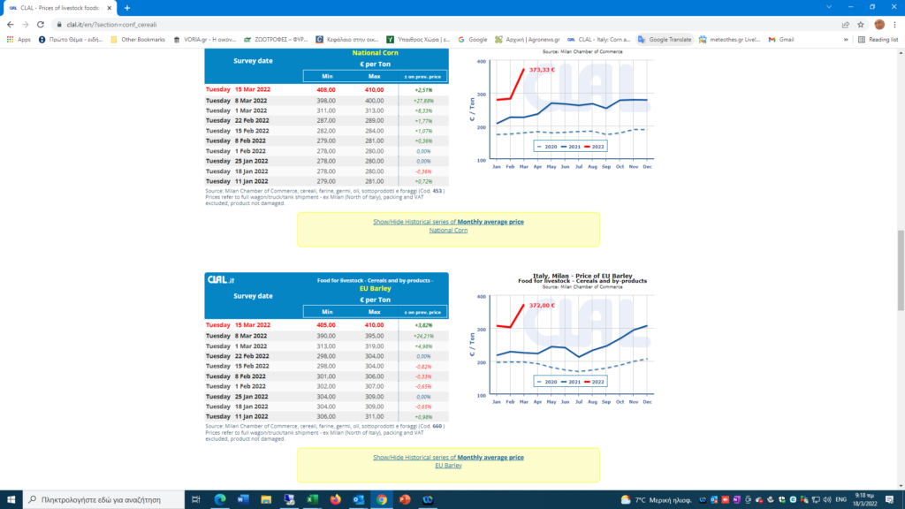Open PowerPoint from the taskbar
The width and height of the screenshot is (905, 509).
click(x=405, y=499)
